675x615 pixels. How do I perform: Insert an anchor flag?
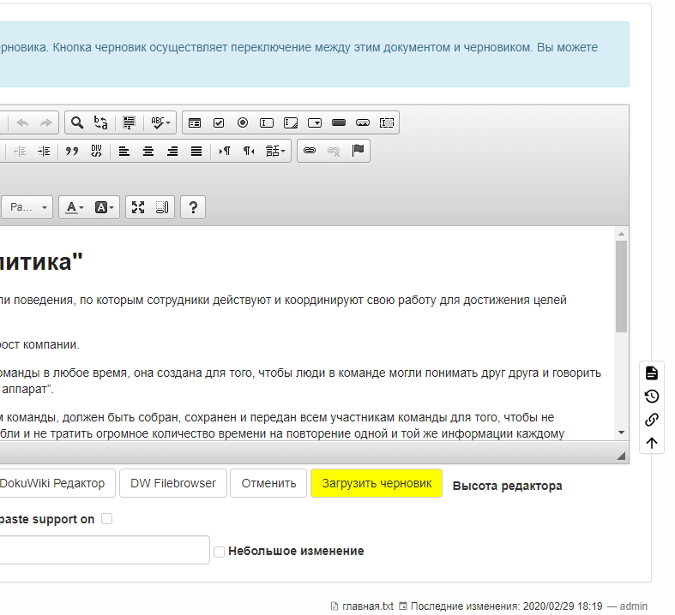pyautogui.click(x=359, y=151)
